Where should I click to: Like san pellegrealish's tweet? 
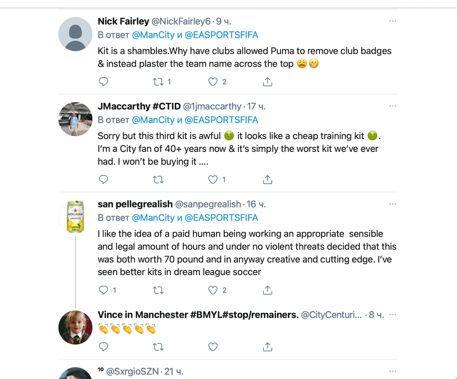(x=213, y=290)
